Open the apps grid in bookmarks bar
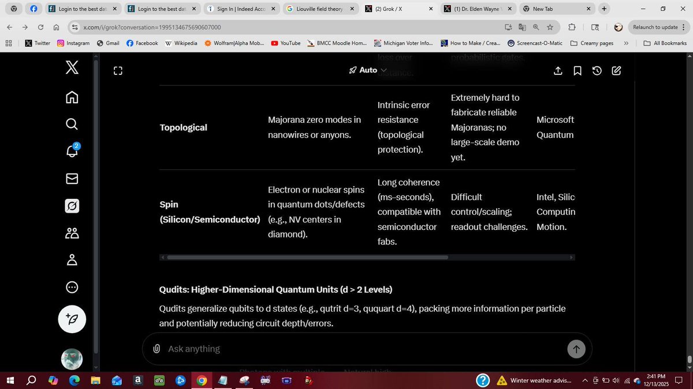Screen dimensions: 693x389 tap(9, 43)
